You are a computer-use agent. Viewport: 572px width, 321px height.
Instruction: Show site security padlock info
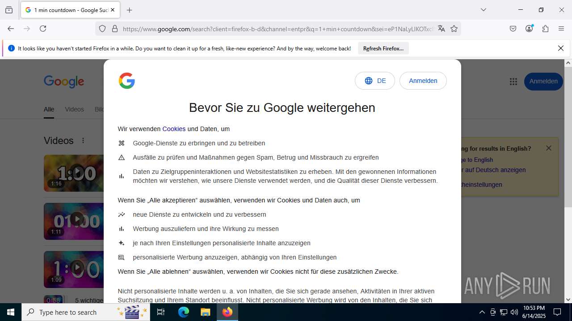coord(115,29)
